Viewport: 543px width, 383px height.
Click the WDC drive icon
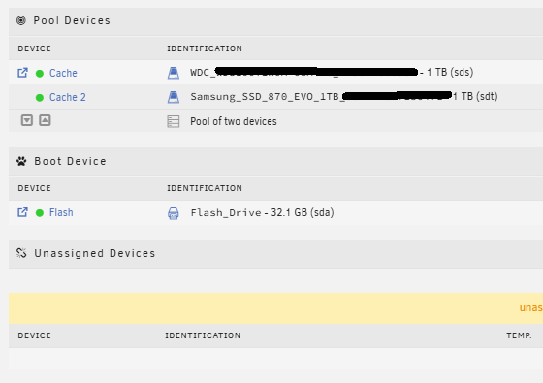pyautogui.click(x=174, y=73)
